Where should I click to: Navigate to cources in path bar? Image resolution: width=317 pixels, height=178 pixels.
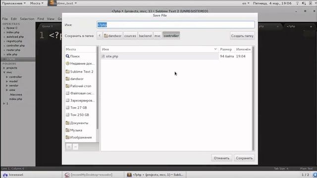(130, 36)
